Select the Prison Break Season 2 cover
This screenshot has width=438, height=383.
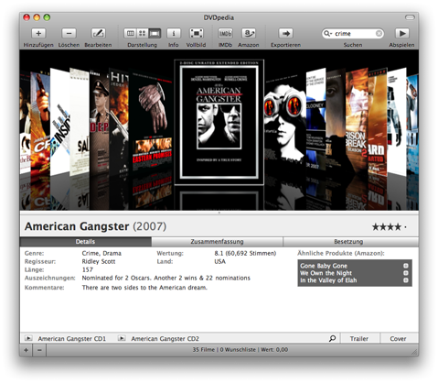click(357, 122)
